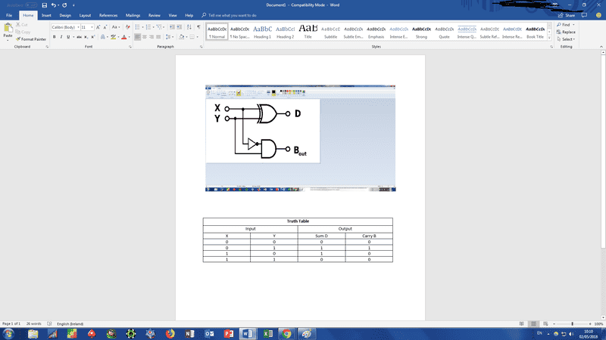Expand the font size dropdown

click(x=92, y=27)
